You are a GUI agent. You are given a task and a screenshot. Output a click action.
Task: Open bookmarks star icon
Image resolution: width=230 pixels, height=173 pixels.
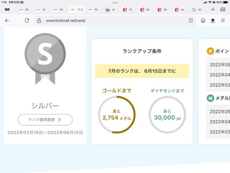click(213, 21)
